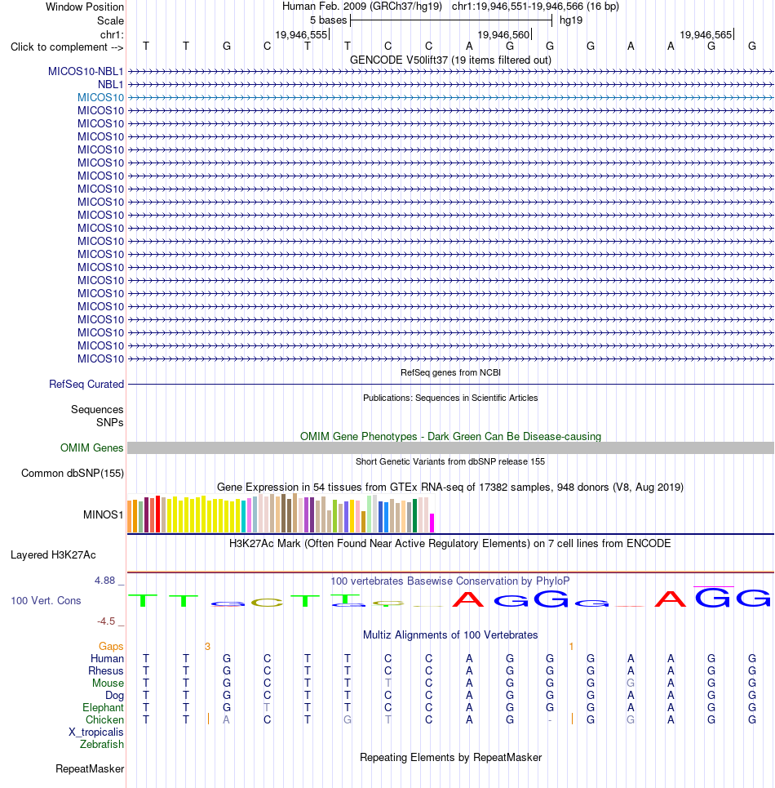The width and height of the screenshot is (775, 788).
Task: Select the Rhesus species row label
Action: pyautogui.click(x=106, y=671)
